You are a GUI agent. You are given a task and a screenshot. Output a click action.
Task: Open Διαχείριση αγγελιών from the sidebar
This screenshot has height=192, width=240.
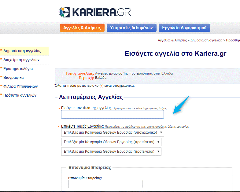point(21,60)
